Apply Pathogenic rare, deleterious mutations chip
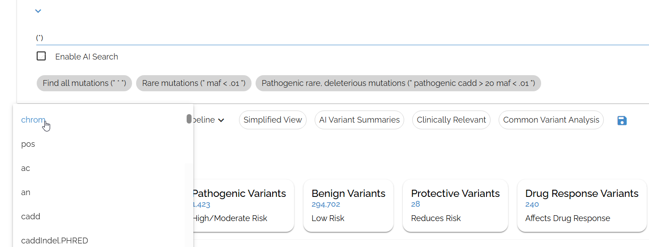Viewport: 649px width, 247px height. (x=398, y=83)
